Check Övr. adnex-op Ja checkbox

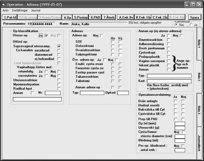point(105,60)
